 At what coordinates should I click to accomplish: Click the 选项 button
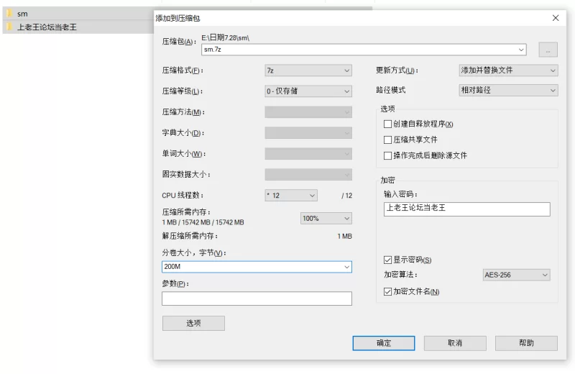193,323
